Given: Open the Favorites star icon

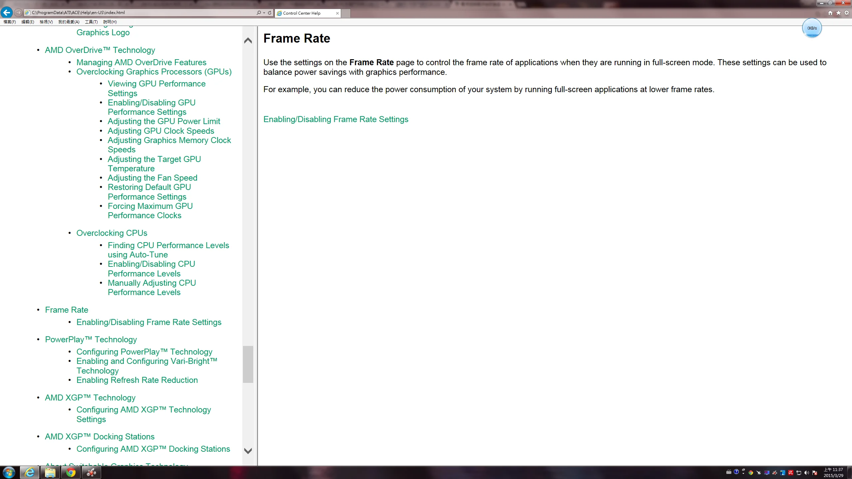Looking at the screenshot, I should 838,13.
